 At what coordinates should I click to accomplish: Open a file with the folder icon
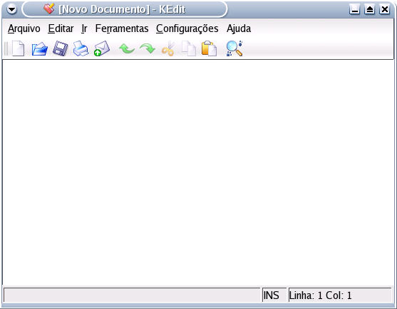coord(39,48)
